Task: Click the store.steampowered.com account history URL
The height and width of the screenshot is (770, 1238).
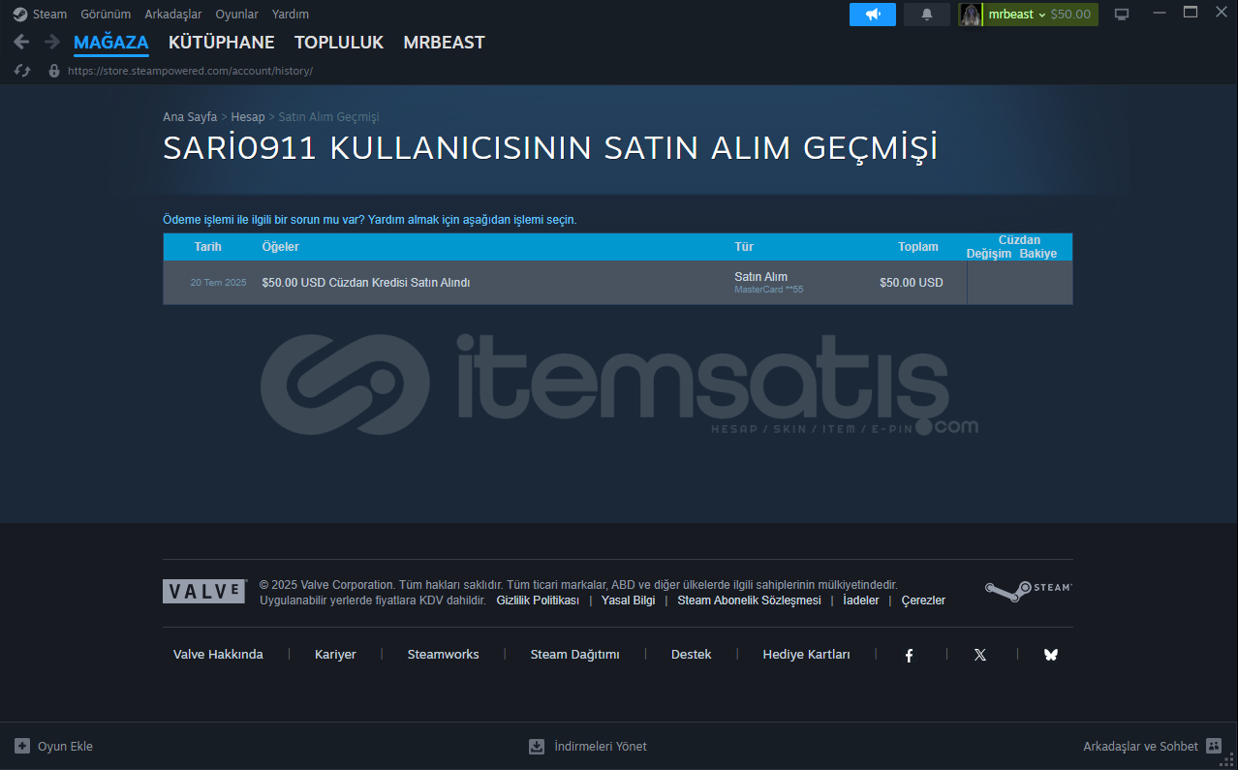Action: point(190,71)
